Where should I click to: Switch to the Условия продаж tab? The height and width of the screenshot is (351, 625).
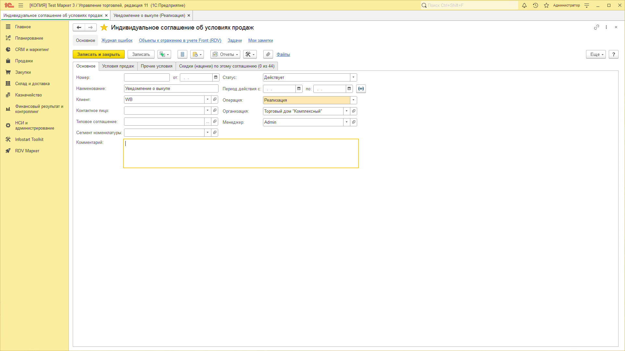point(118,66)
